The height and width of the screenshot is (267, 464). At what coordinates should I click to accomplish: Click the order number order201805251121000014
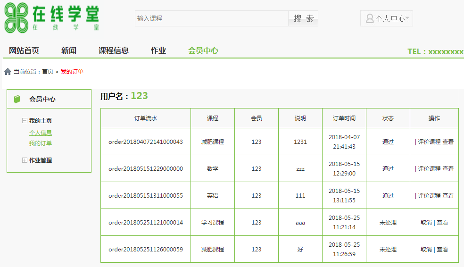coord(146,223)
